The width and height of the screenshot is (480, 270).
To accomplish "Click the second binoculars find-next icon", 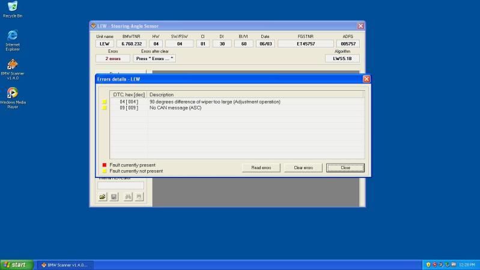I will (x=139, y=197).
